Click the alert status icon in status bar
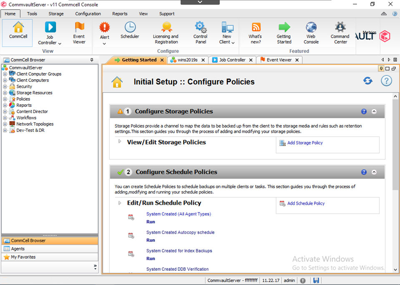400x285 pixels. click(x=303, y=280)
